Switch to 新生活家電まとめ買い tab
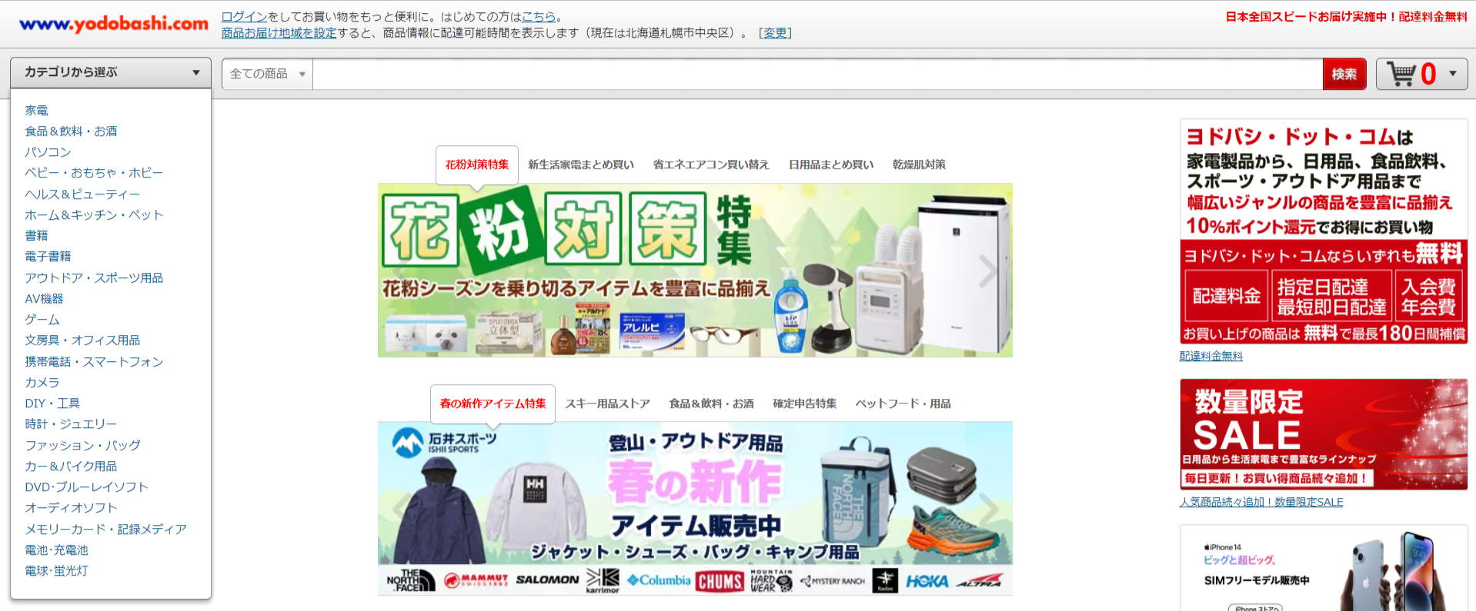The height and width of the screenshot is (611, 1476). coord(581,164)
